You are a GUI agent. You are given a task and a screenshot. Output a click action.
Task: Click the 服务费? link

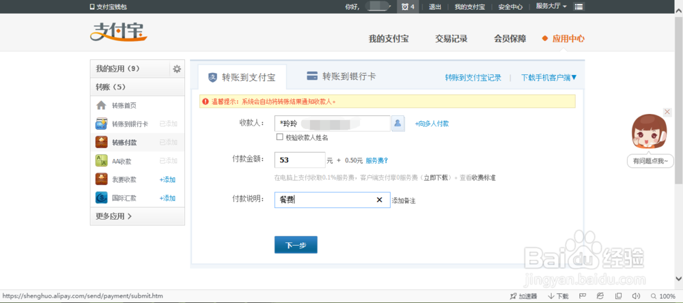click(x=377, y=160)
